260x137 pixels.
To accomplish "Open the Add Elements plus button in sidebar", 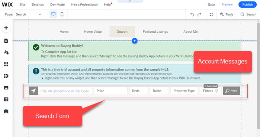I will pyautogui.click(x=6, y=27).
